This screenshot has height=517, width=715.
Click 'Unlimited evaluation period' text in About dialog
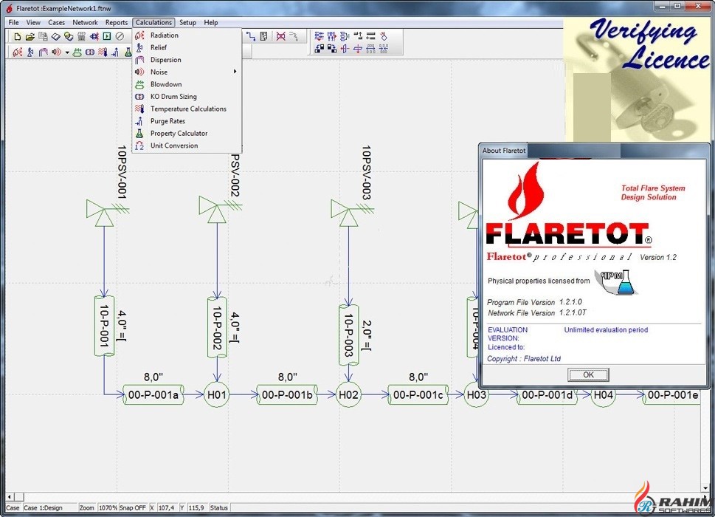pos(606,330)
